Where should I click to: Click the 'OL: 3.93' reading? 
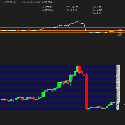point(96,13)
